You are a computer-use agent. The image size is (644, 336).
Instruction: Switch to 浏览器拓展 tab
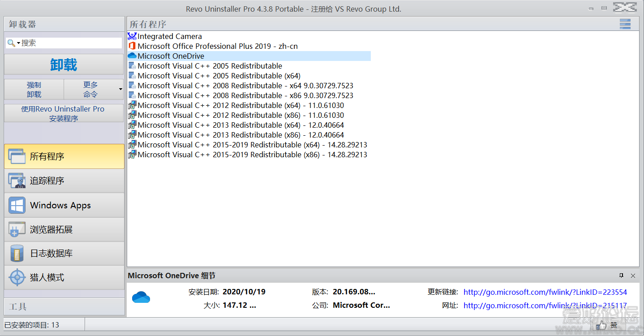(x=64, y=229)
